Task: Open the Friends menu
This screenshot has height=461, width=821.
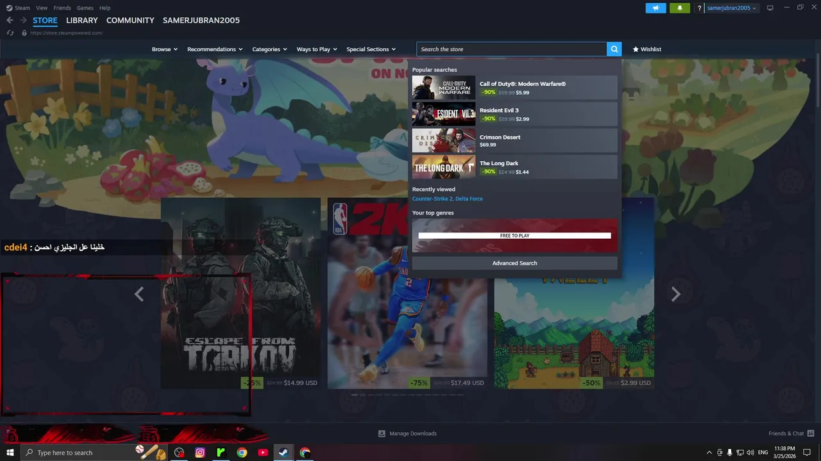Action: tap(62, 8)
